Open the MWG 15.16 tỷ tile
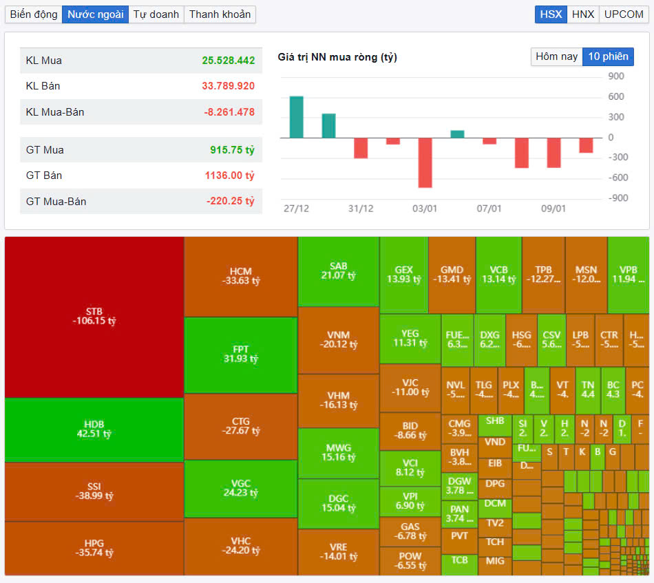The height and width of the screenshot is (583, 654). (338, 454)
